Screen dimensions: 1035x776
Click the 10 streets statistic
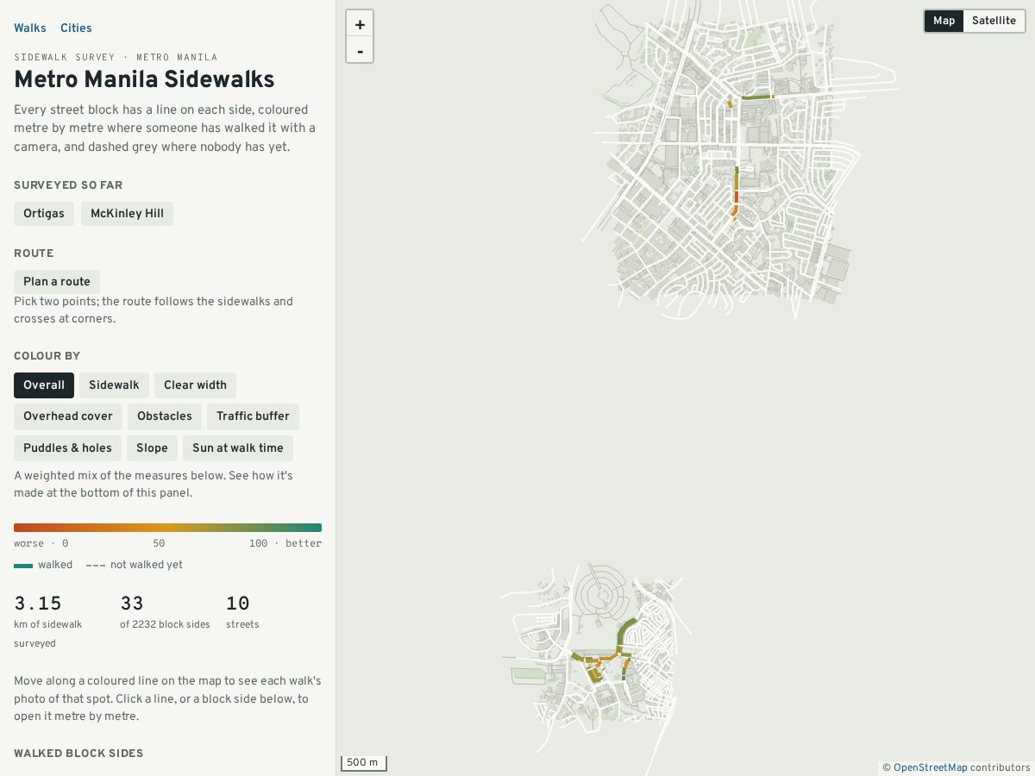click(242, 611)
